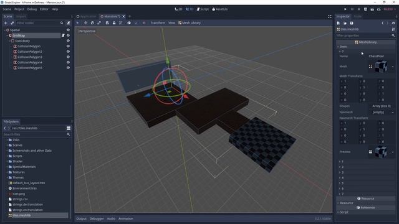This screenshot has height=224, width=399.
Task: Open the Editor menu
Action: coord(44,9)
